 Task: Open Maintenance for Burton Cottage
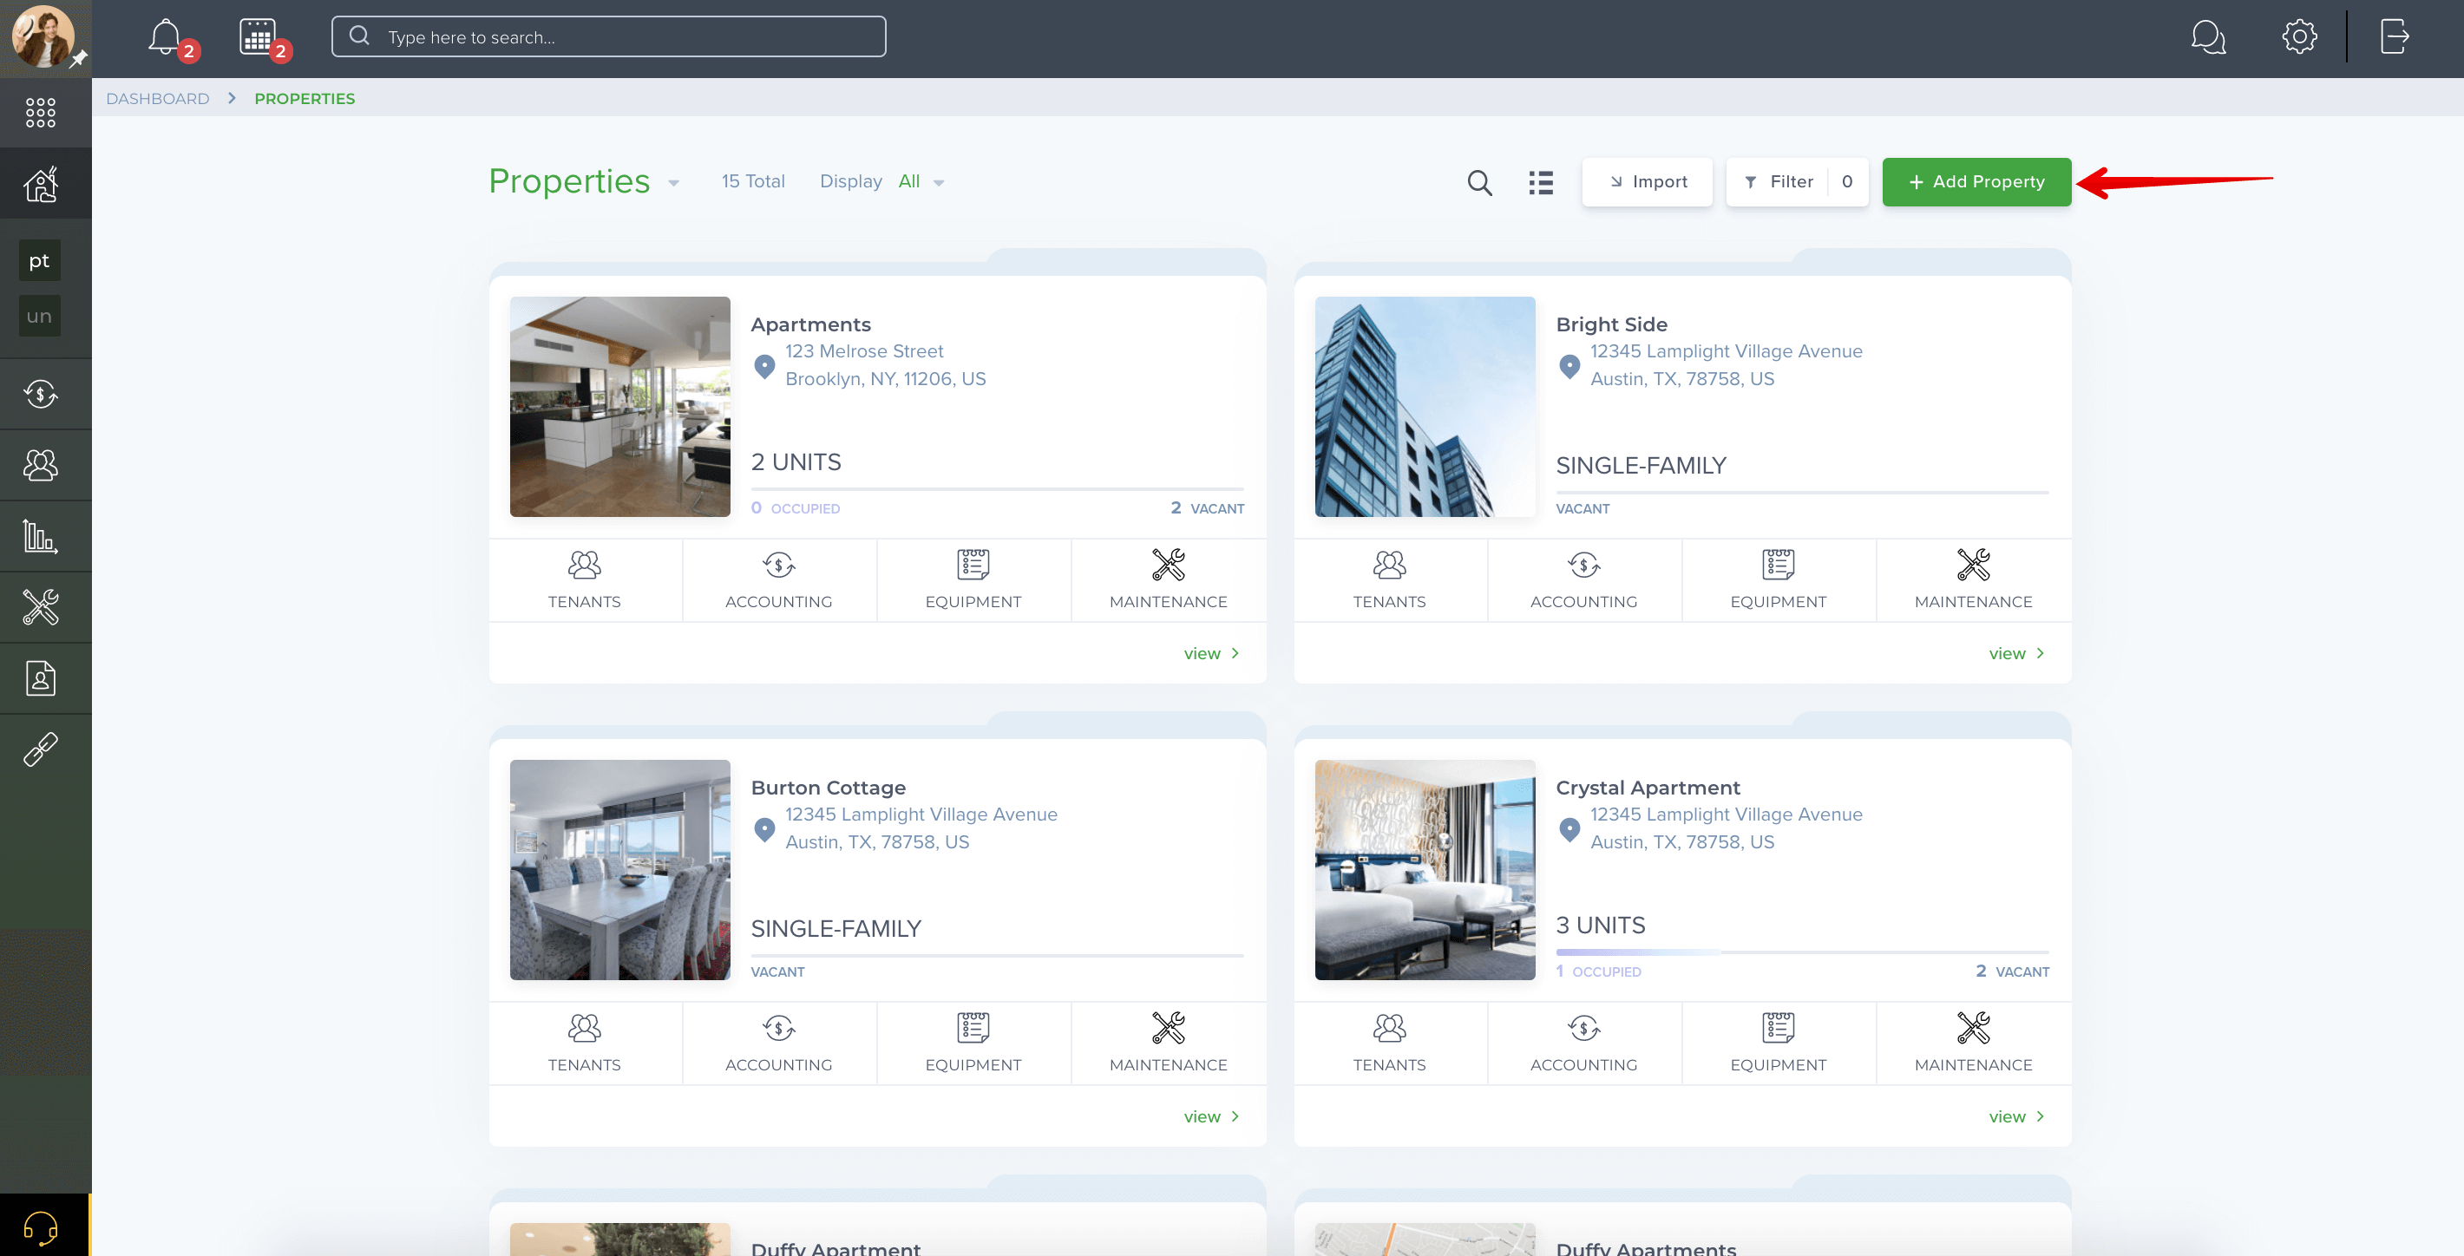pos(1168,1043)
